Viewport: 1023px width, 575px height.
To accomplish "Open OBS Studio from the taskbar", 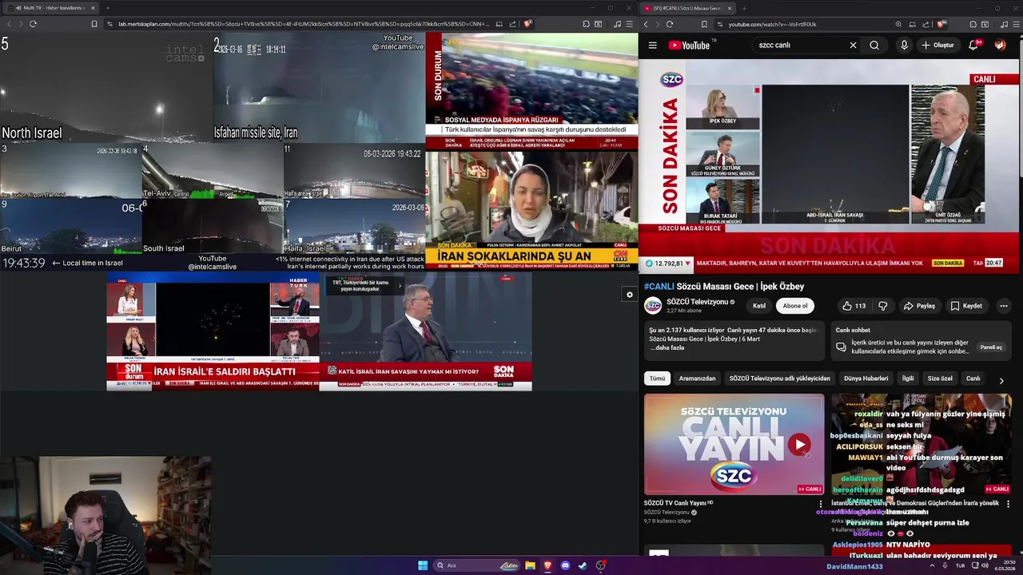I will (x=600, y=565).
